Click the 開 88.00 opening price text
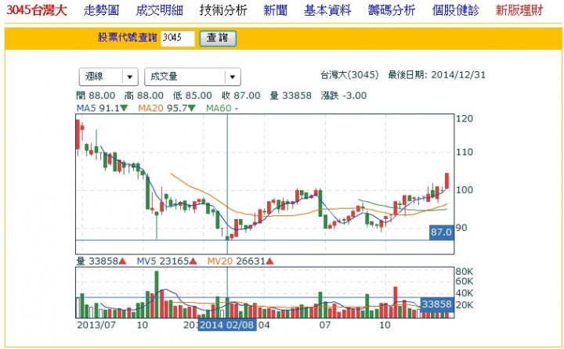Viewport: 564px width, 349px height. (x=96, y=95)
